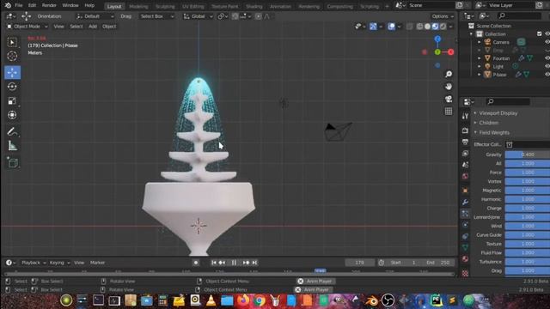Click the viewport zoom magnifier icon
The height and width of the screenshot is (309, 550).
coord(449,74)
